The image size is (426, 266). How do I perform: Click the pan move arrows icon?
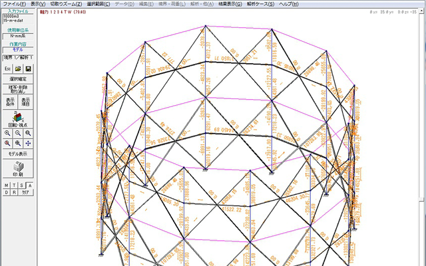pyautogui.click(x=29, y=143)
